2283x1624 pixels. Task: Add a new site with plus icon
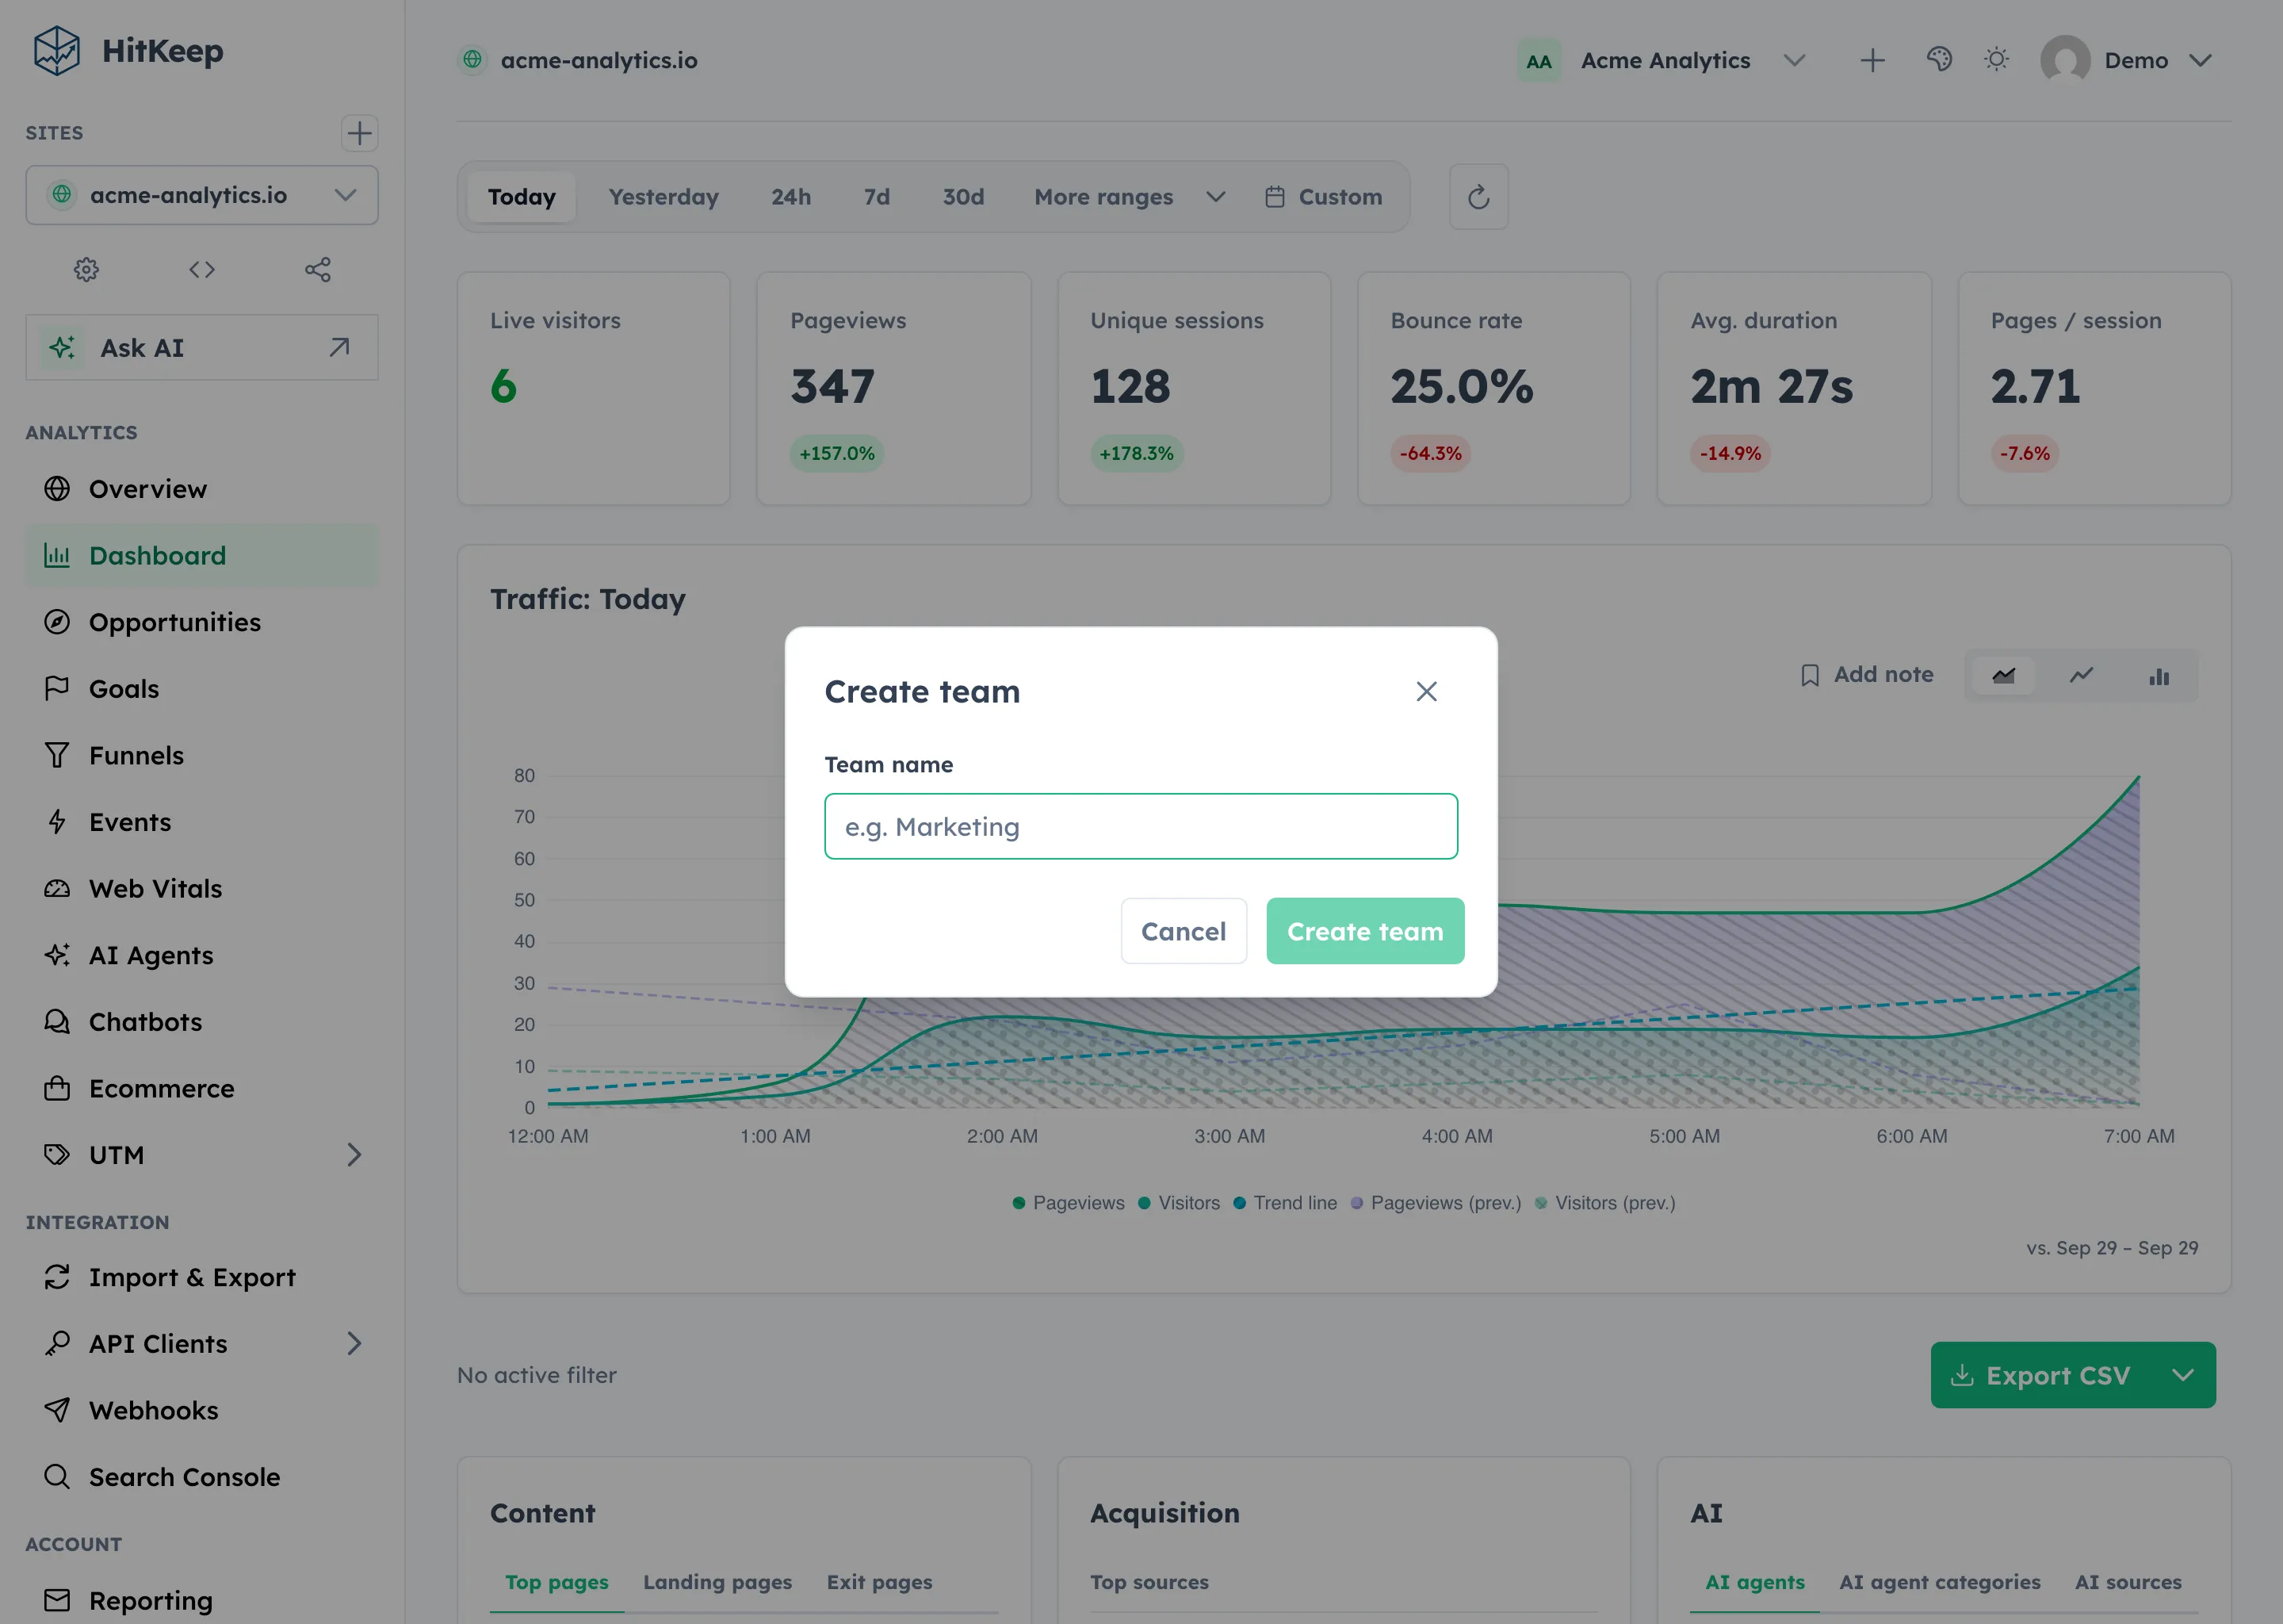359,133
